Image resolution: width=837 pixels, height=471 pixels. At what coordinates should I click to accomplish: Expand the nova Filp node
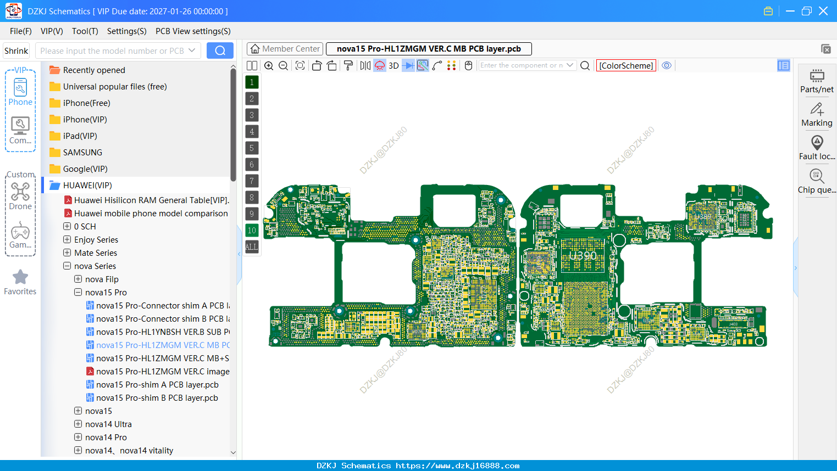(78, 279)
